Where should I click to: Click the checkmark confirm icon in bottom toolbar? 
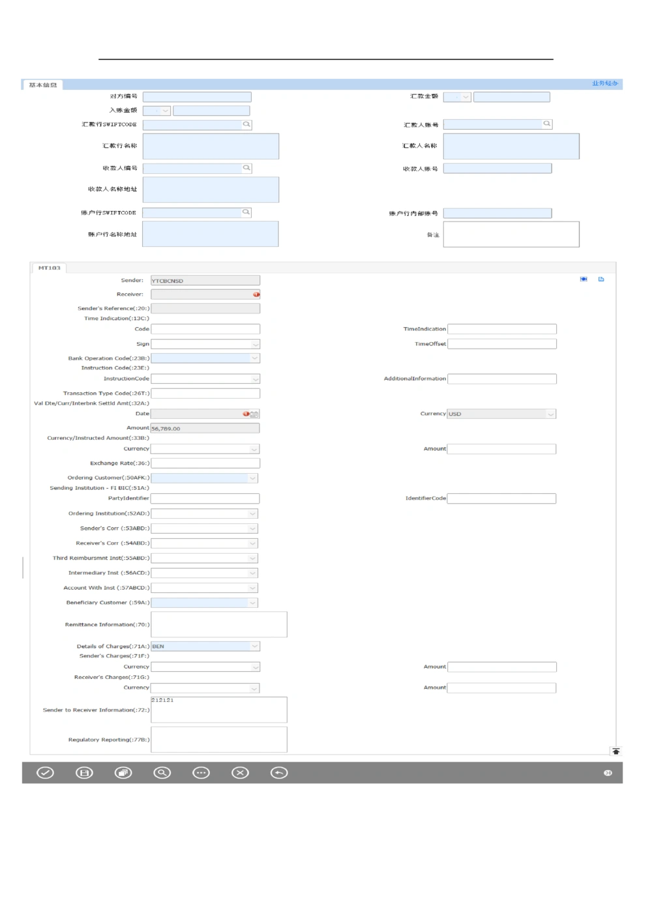[x=45, y=773]
